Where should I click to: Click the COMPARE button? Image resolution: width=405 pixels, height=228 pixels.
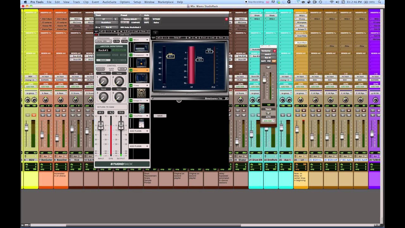[135, 22]
